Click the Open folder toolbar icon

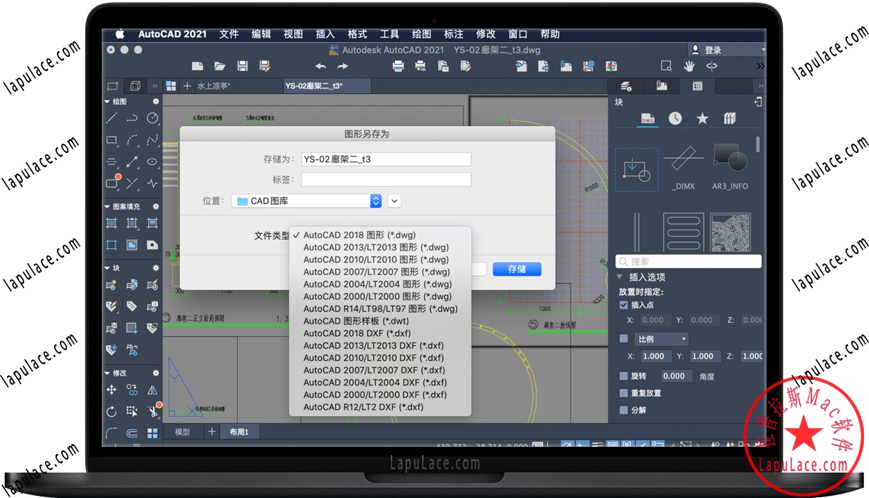[220, 66]
